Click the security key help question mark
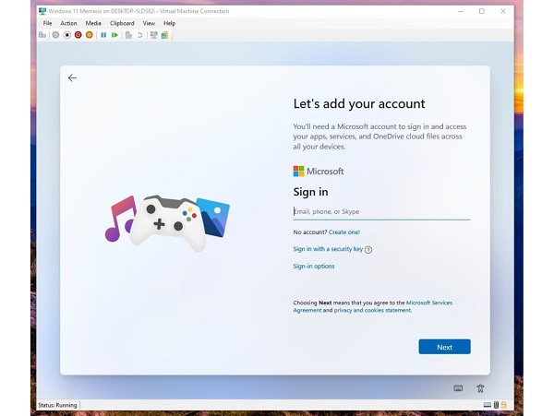The height and width of the screenshot is (416, 554). tap(368, 250)
